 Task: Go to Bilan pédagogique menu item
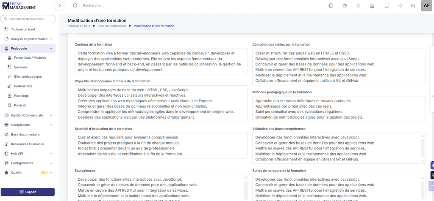coord(28,76)
